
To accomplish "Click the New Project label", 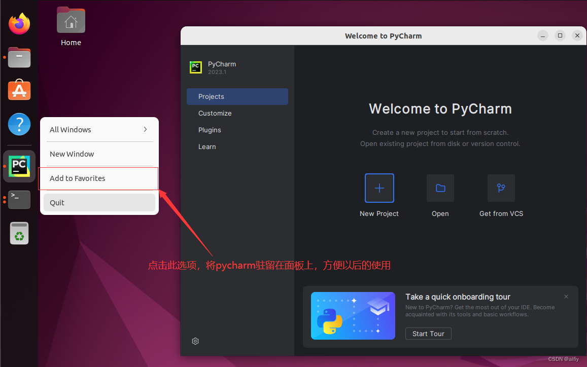I will click(379, 213).
